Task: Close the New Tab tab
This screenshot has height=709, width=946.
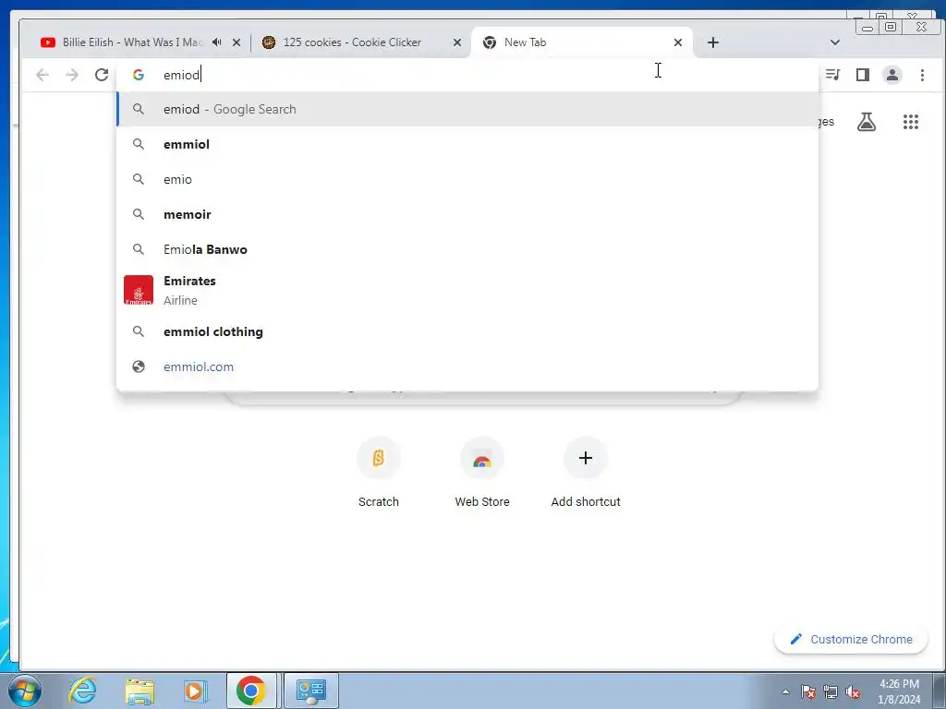Action: click(677, 42)
